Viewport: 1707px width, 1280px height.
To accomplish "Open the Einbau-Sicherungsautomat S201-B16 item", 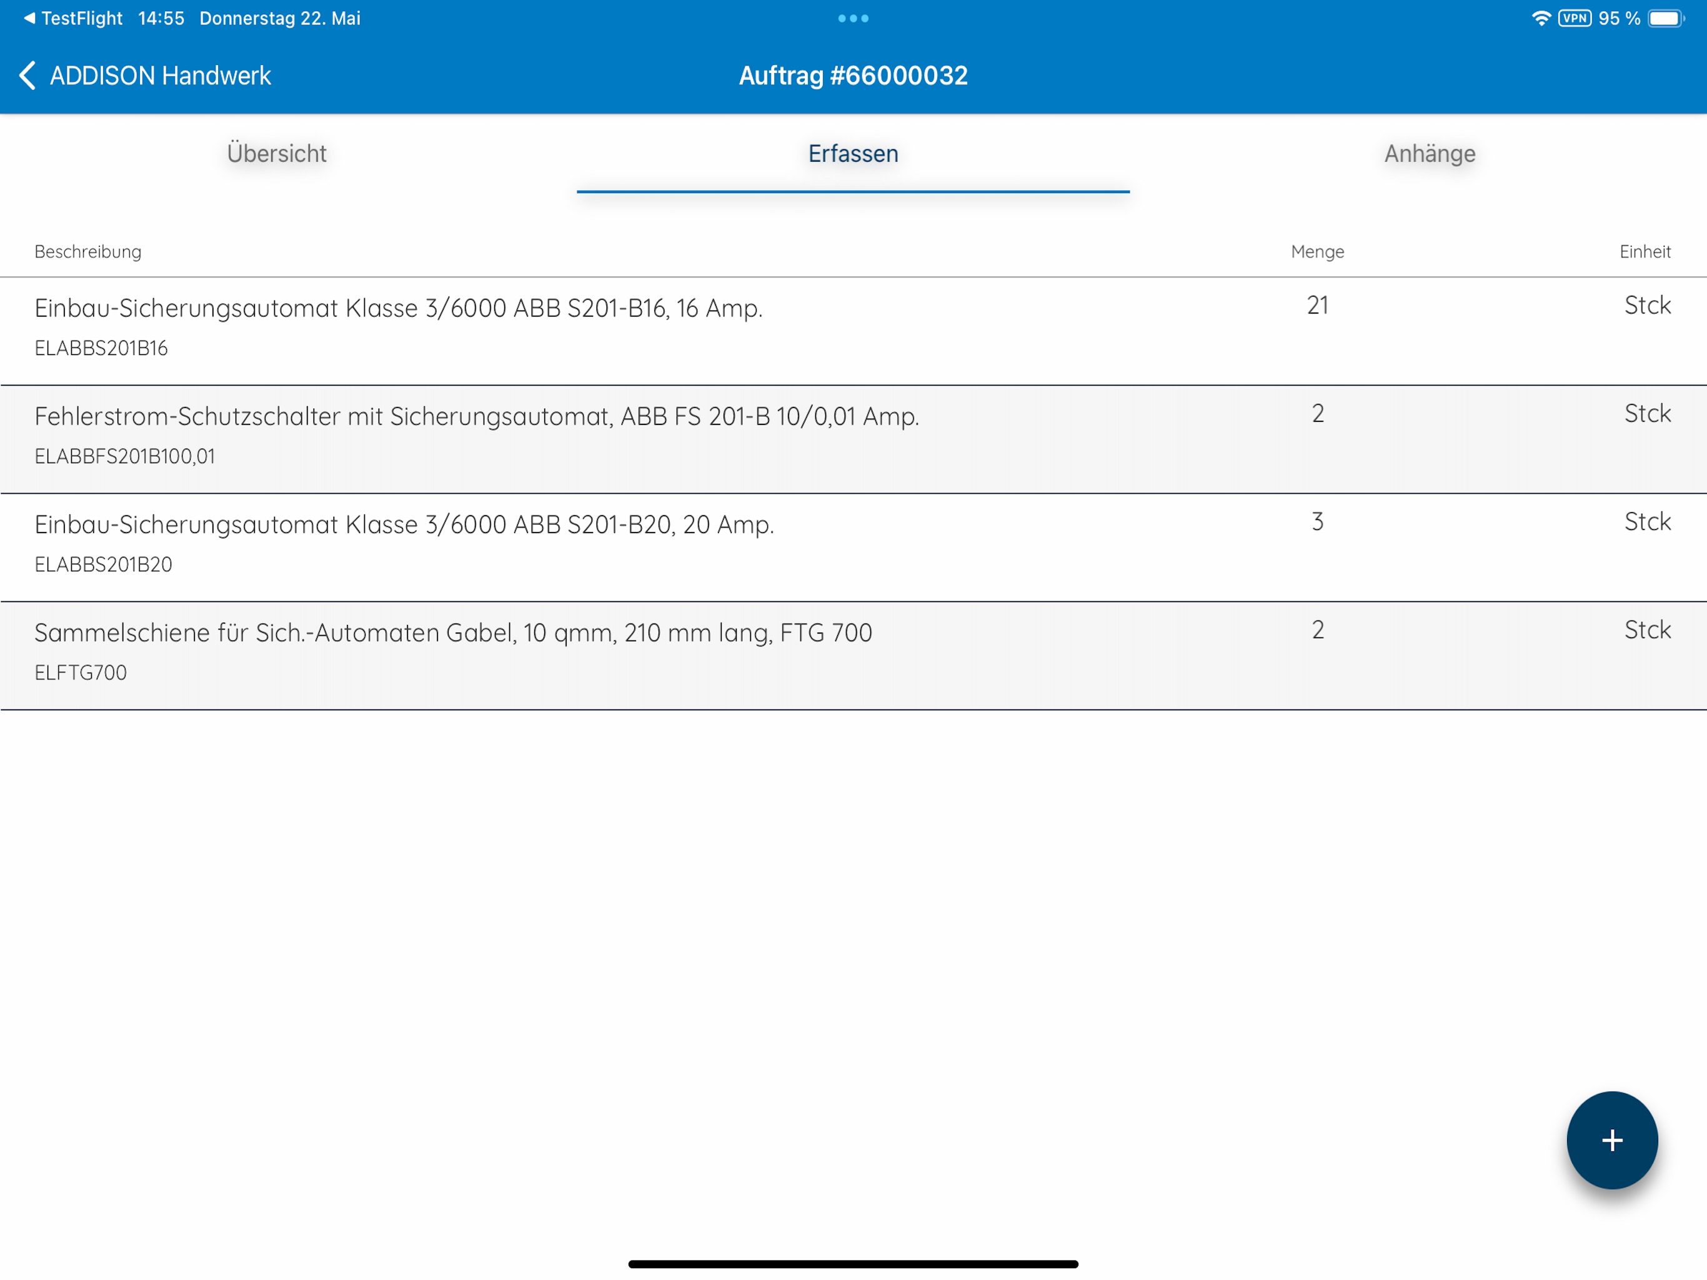I will pyautogui.click(x=853, y=331).
